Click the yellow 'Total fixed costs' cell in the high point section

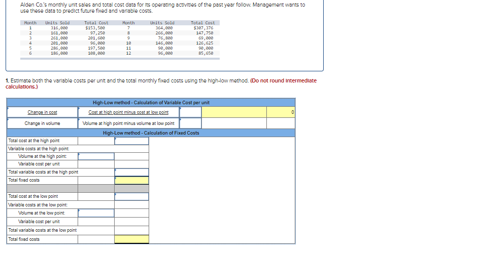pos(131,180)
